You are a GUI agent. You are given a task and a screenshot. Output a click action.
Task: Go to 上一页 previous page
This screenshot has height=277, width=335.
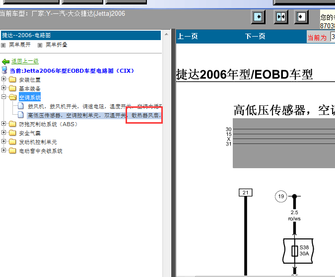pyautogui.click(x=188, y=36)
